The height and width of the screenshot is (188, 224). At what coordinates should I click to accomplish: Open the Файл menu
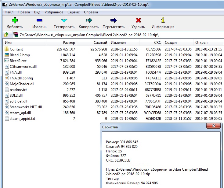pyautogui.click(x=9, y=12)
